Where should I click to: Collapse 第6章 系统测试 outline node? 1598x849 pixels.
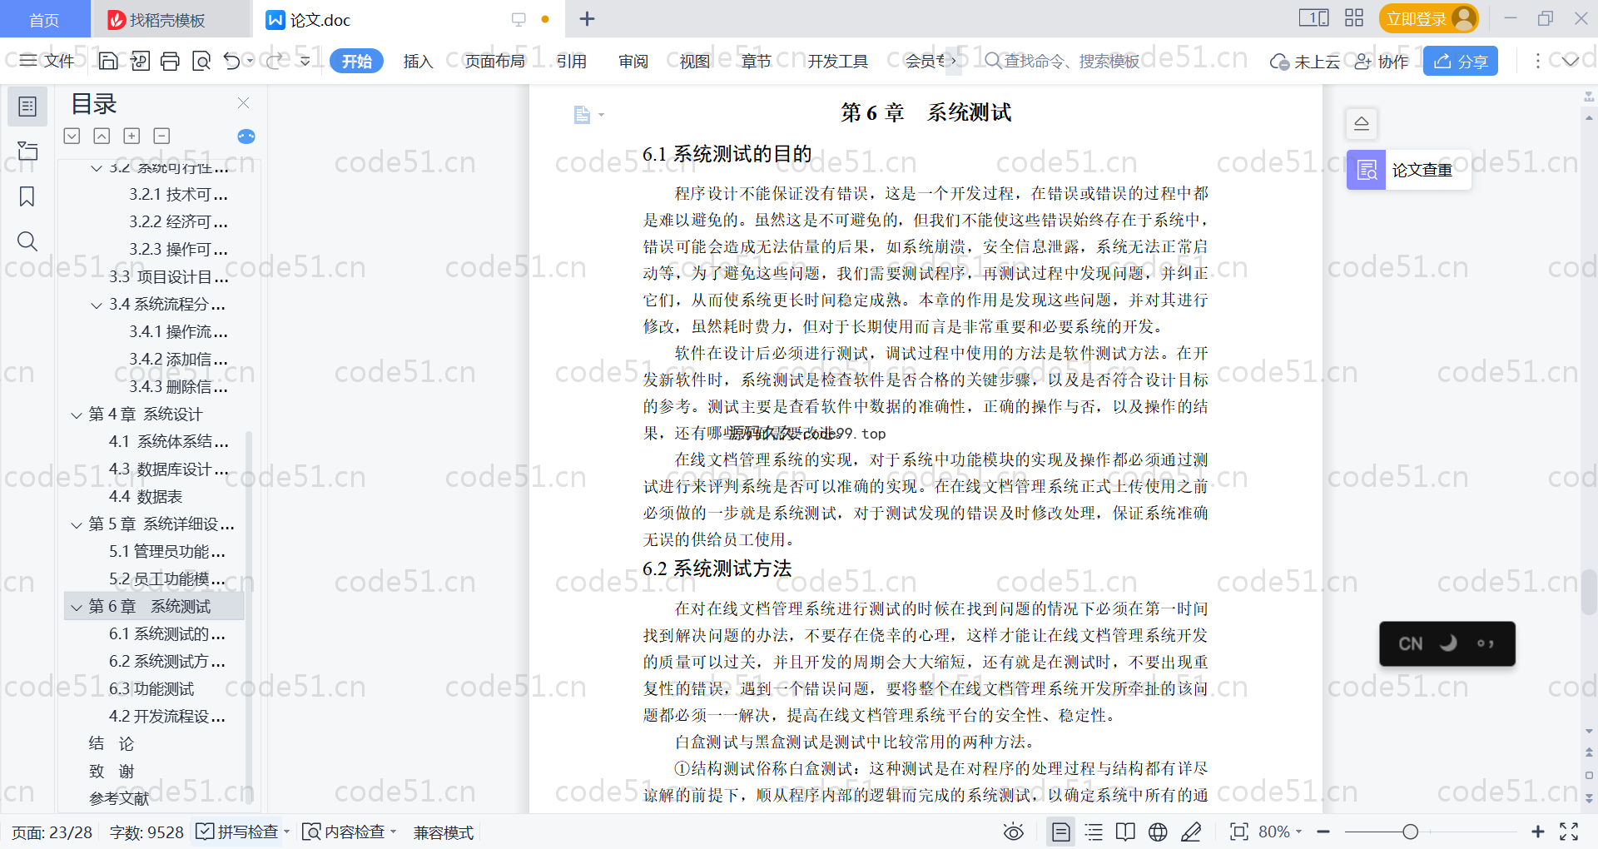tap(77, 607)
